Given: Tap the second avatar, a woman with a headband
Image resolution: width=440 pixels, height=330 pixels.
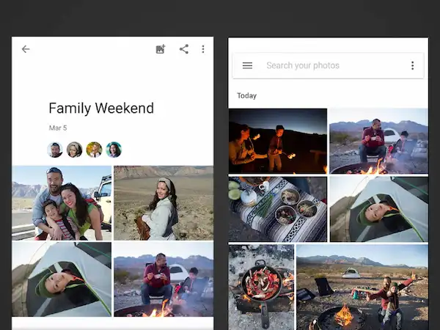Looking at the screenshot, I should click(x=74, y=150).
